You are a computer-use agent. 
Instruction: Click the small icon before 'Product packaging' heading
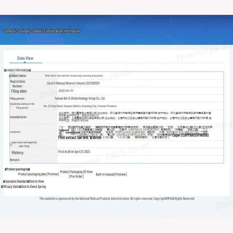click(x=6, y=169)
